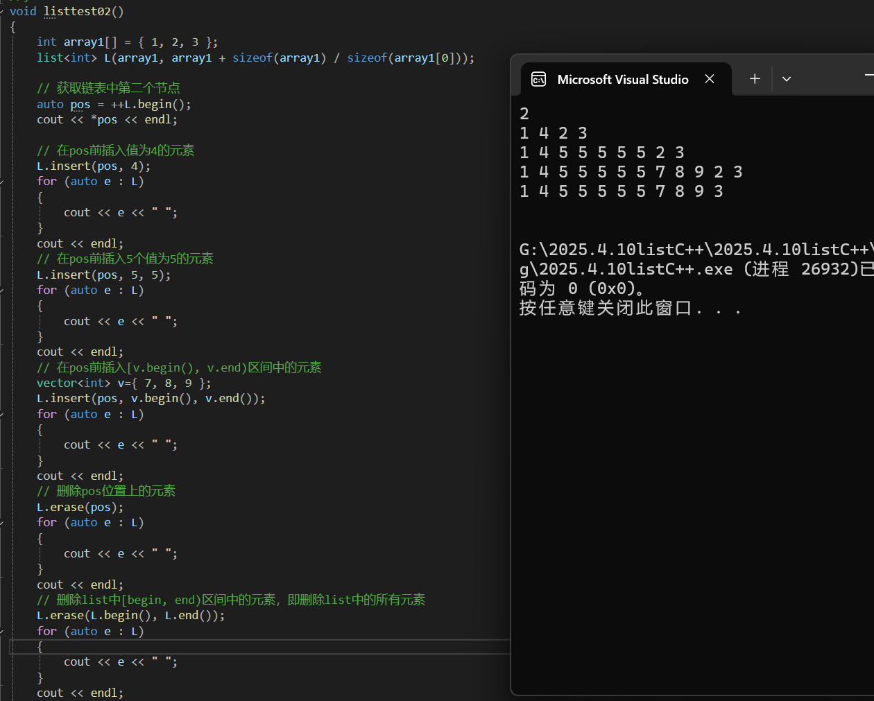Collapse the for loop after L.insert(pos, 5, 5)
The height and width of the screenshot is (701, 874).
pyautogui.click(x=2, y=291)
